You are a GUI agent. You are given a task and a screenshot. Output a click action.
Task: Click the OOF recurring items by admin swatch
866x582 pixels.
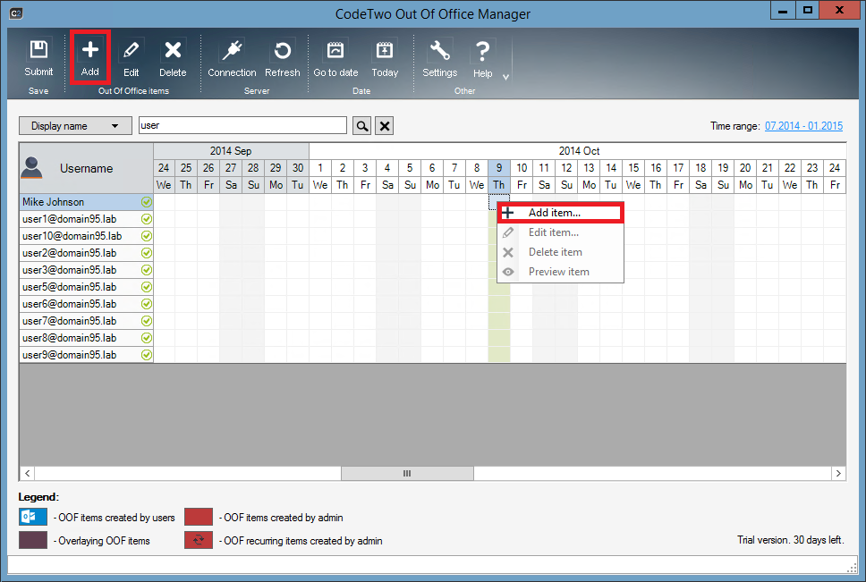199,540
